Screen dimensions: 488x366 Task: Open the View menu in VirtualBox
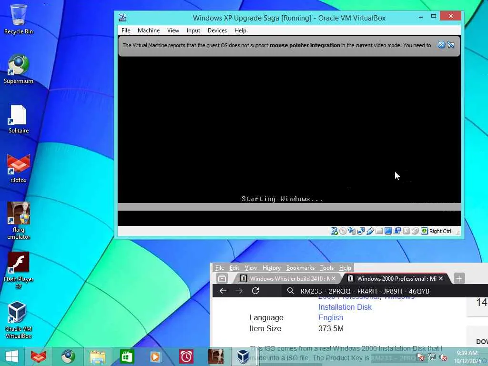[x=173, y=30]
